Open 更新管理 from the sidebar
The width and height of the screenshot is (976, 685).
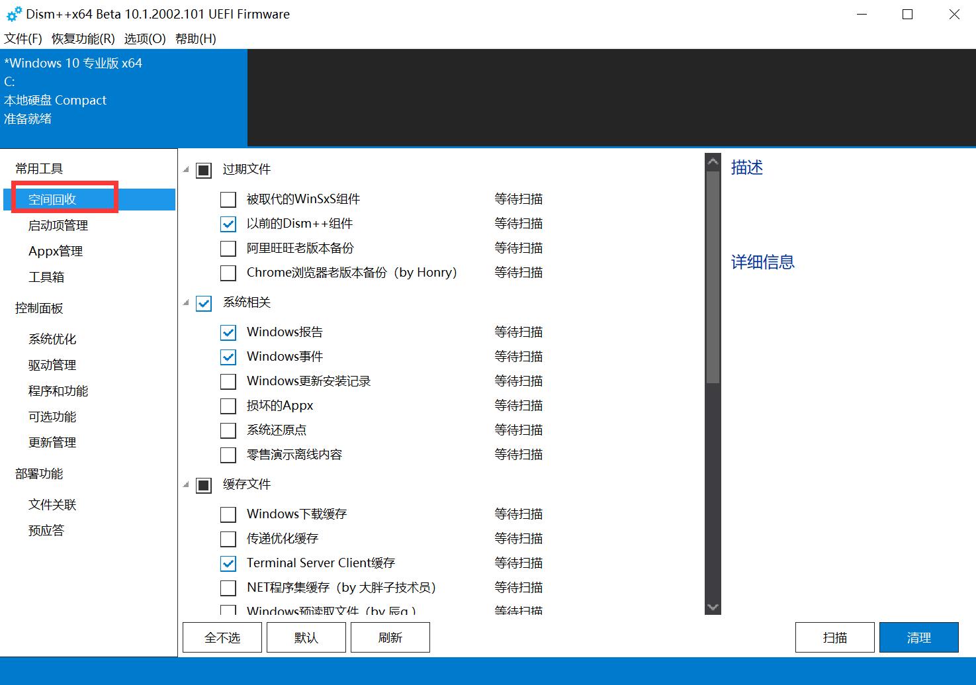(x=52, y=442)
